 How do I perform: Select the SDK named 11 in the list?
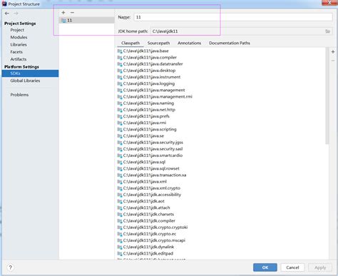[87, 20]
